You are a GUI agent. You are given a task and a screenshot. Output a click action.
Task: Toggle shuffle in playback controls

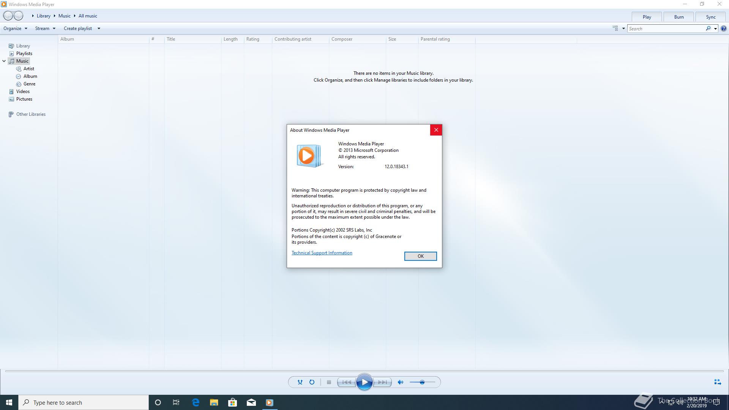click(300, 382)
